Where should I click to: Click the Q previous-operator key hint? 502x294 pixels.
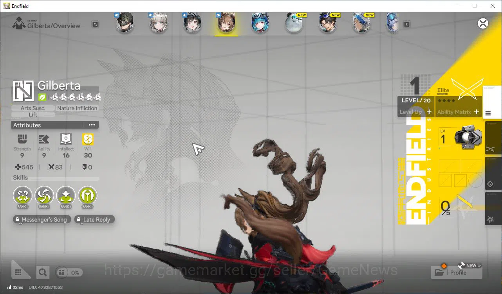tap(95, 24)
